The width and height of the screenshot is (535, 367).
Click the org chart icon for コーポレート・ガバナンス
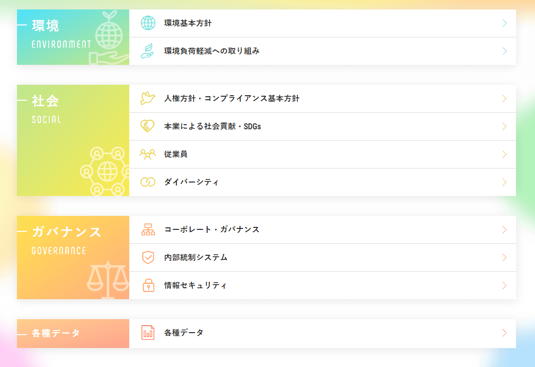click(148, 229)
